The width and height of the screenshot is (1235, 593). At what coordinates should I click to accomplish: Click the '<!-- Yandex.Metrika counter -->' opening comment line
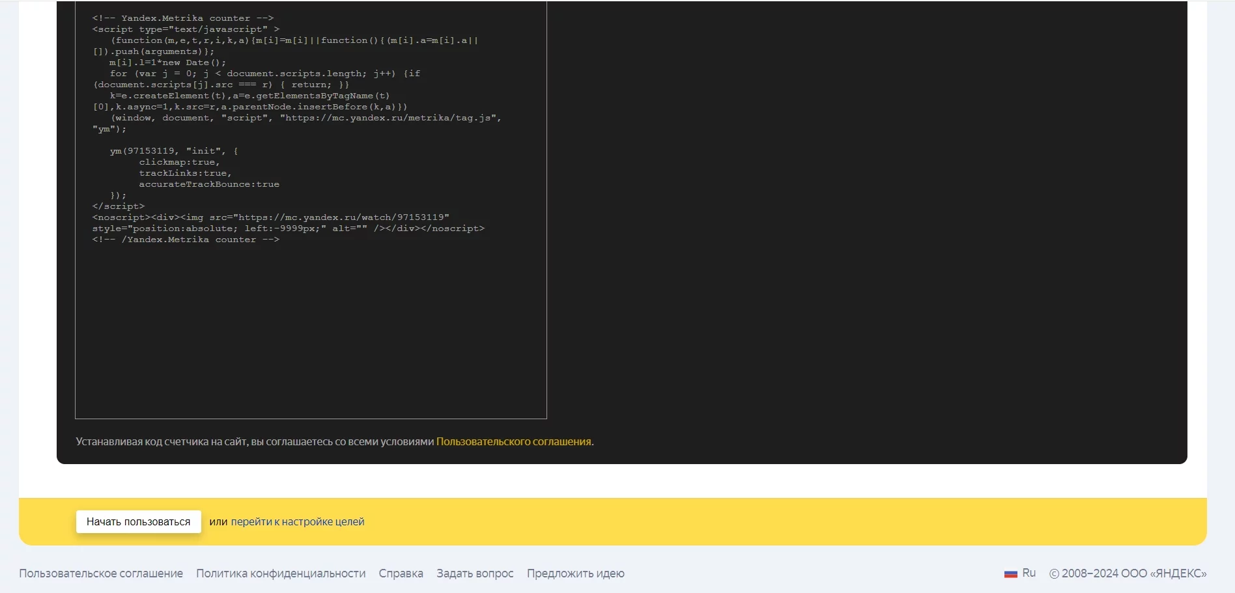pos(183,18)
